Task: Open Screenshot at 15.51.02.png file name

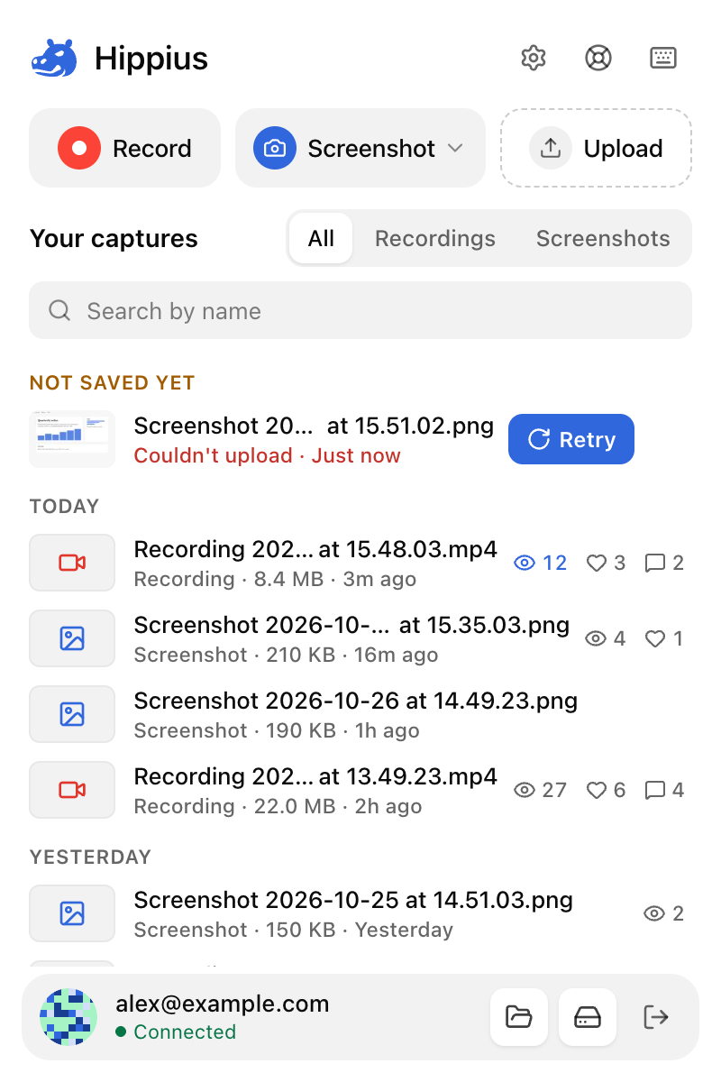Action: tap(314, 426)
